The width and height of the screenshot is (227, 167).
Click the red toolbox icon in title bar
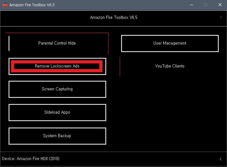[5, 5]
